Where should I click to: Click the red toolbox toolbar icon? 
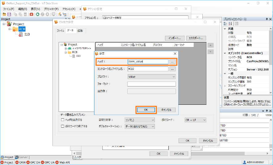[x=31, y=14]
